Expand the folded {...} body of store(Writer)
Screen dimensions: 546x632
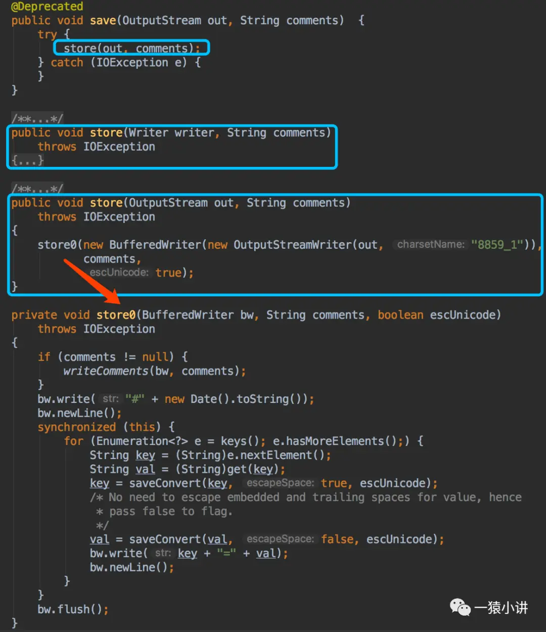(28, 161)
